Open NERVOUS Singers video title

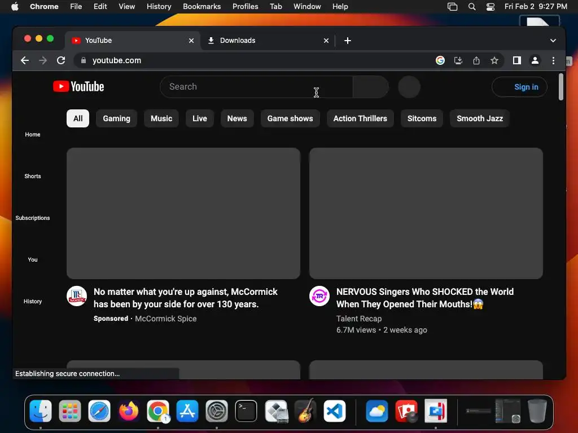[425, 298]
